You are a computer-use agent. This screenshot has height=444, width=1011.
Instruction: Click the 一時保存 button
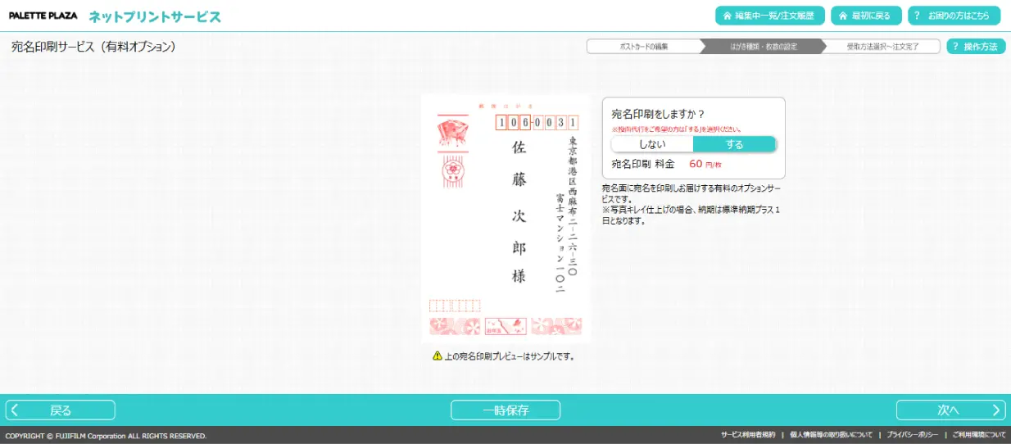point(505,410)
